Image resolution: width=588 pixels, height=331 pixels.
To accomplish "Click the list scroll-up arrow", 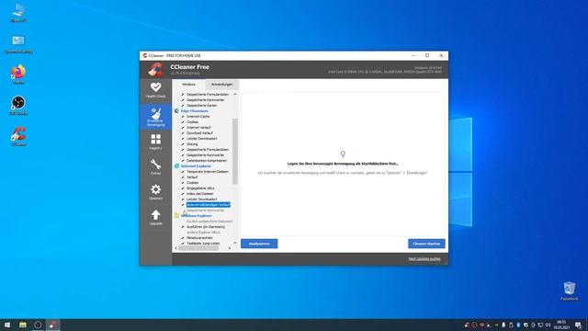I will (235, 94).
